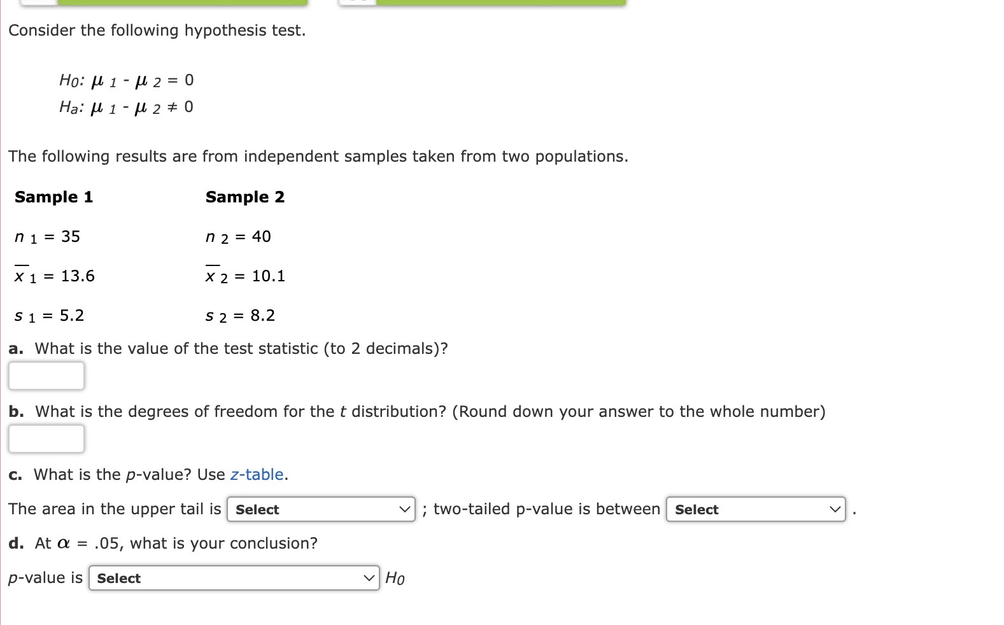Viewport: 1004px width, 625px height.
Task: Click the chevron on the conclusion dropdown
Action: [x=369, y=578]
